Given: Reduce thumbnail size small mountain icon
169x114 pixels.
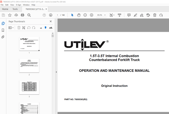Looking at the screenshot, I should 41,28.
